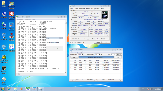163x91 pixels.
Task: Select run row 2 in LinX results
Action: click(x=96, y=64)
